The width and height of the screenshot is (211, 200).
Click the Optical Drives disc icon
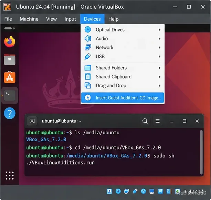coord(88,29)
